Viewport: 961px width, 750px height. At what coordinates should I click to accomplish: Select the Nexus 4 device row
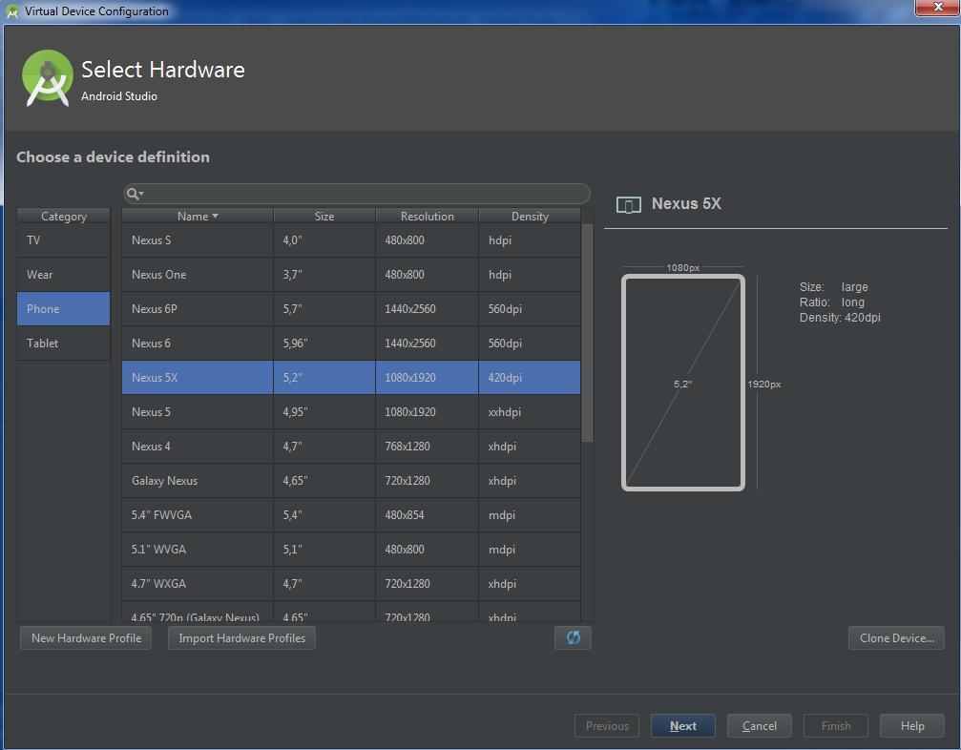(x=351, y=446)
